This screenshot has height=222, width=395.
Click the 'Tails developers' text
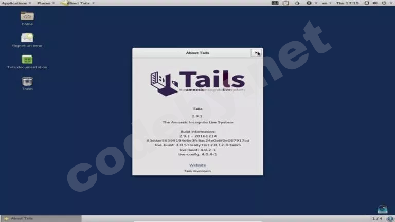coord(197,171)
